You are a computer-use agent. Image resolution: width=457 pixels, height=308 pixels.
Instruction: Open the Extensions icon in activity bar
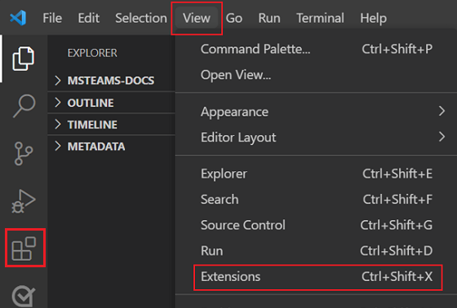[x=24, y=249]
